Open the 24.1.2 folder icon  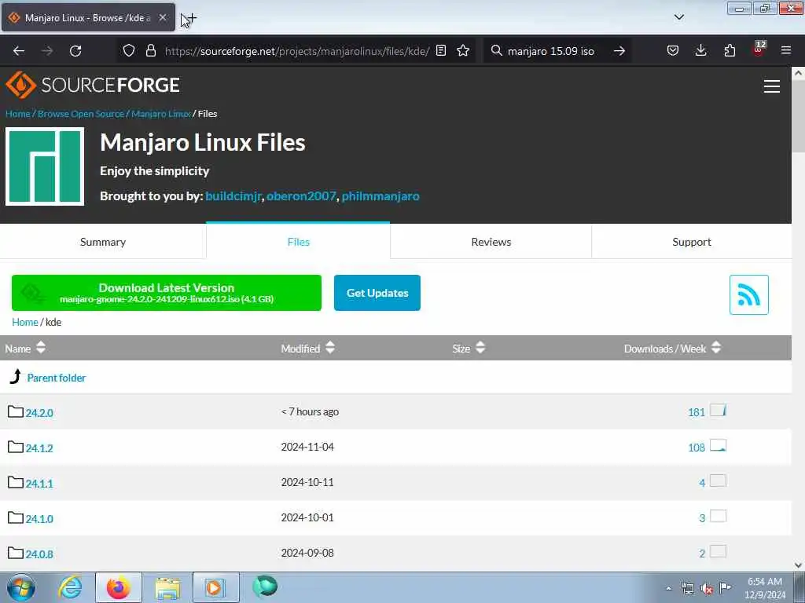(x=16, y=447)
